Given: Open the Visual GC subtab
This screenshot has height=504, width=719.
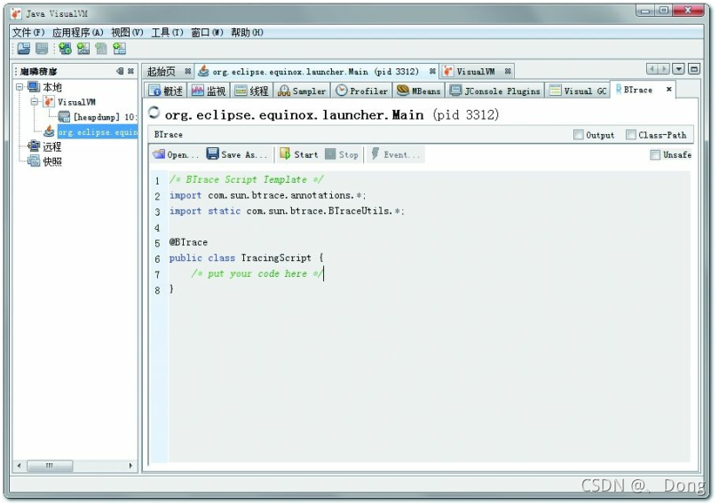Looking at the screenshot, I should (x=578, y=91).
